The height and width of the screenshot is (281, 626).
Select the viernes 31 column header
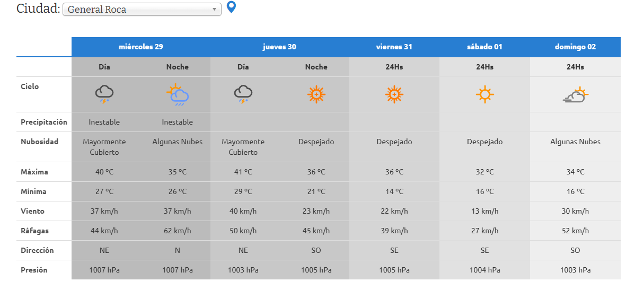394,47
